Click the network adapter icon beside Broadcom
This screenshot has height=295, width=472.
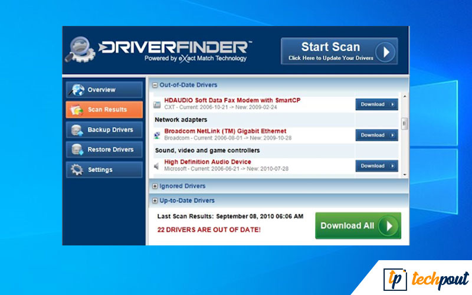[x=157, y=135]
